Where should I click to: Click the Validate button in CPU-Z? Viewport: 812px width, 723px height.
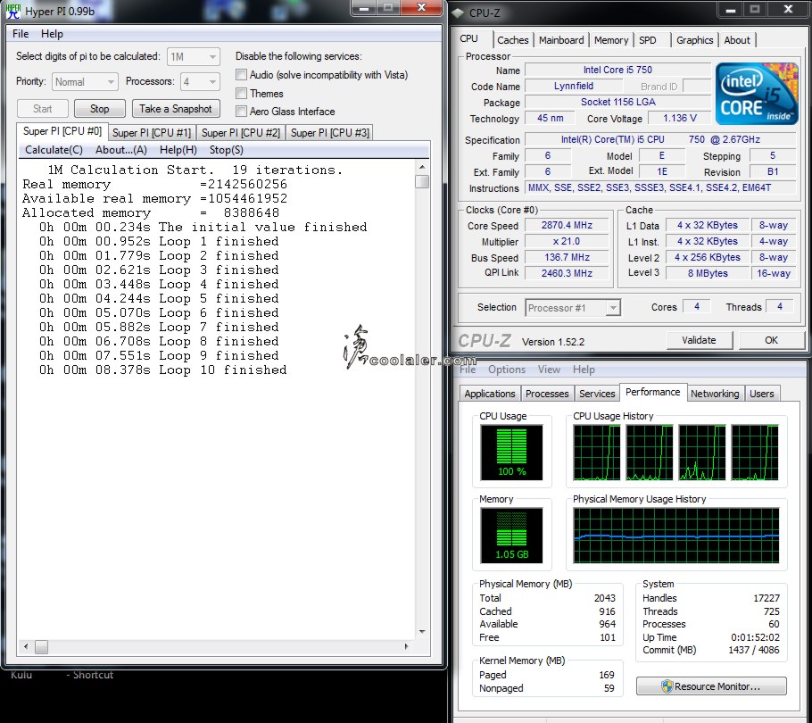[699, 340]
